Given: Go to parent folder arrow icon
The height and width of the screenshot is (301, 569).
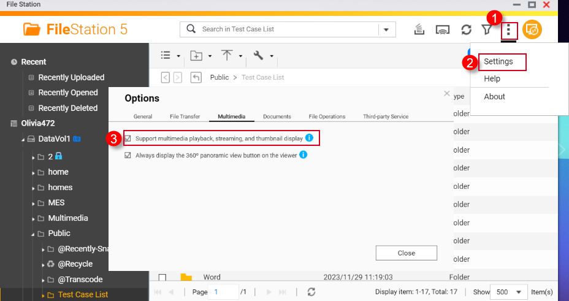Looking at the screenshot, I should pyautogui.click(x=196, y=77).
